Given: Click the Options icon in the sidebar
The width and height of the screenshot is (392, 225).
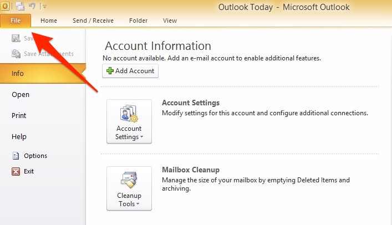Looking at the screenshot, I should click(16, 156).
